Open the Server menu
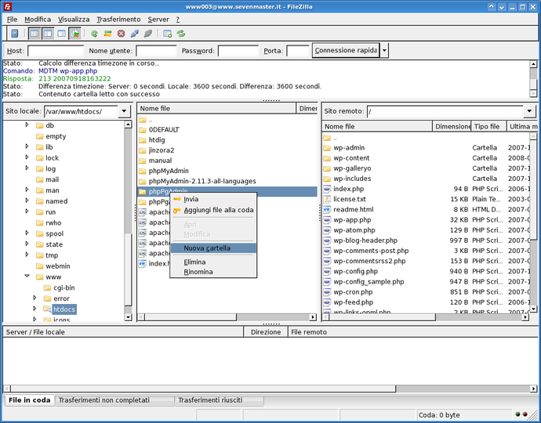 pyautogui.click(x=158, y=20)
